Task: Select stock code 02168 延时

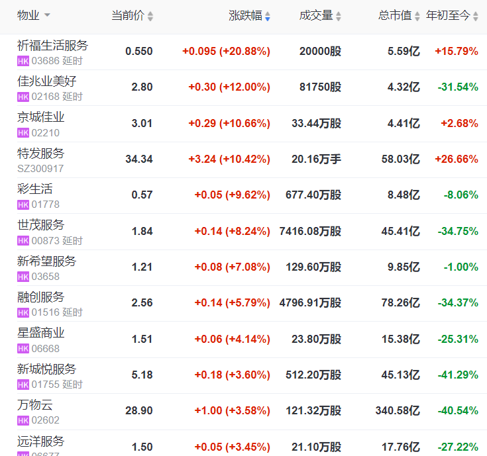Action: click(57, 97)
